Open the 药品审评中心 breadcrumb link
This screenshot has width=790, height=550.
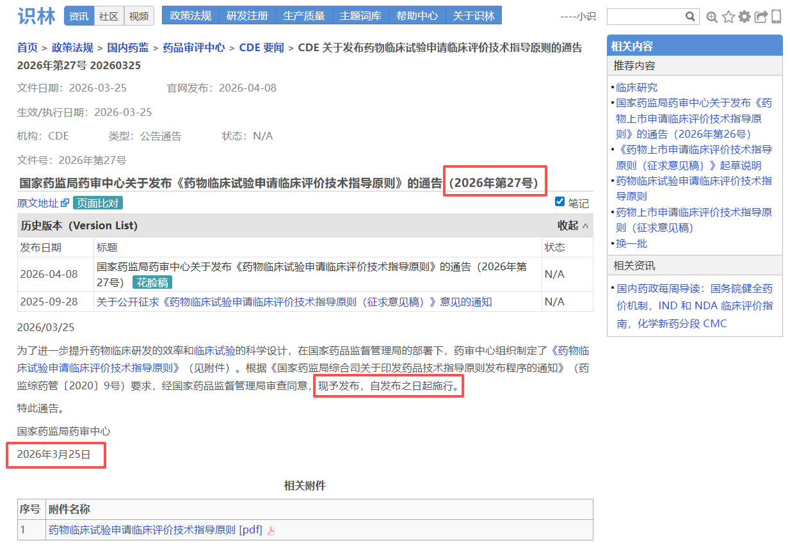pos(193,47)
